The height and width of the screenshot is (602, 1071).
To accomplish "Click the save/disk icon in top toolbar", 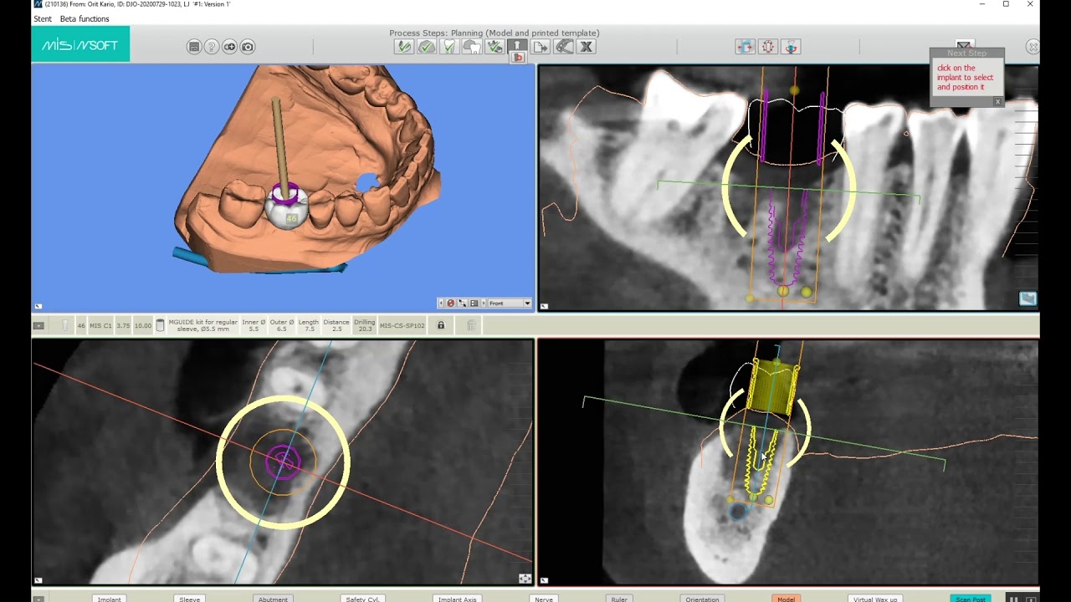I will point(194,47).
